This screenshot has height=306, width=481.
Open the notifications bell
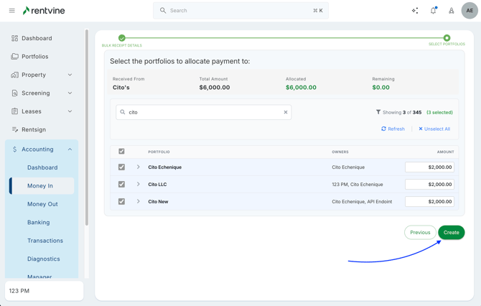click(x=433, y=11)
